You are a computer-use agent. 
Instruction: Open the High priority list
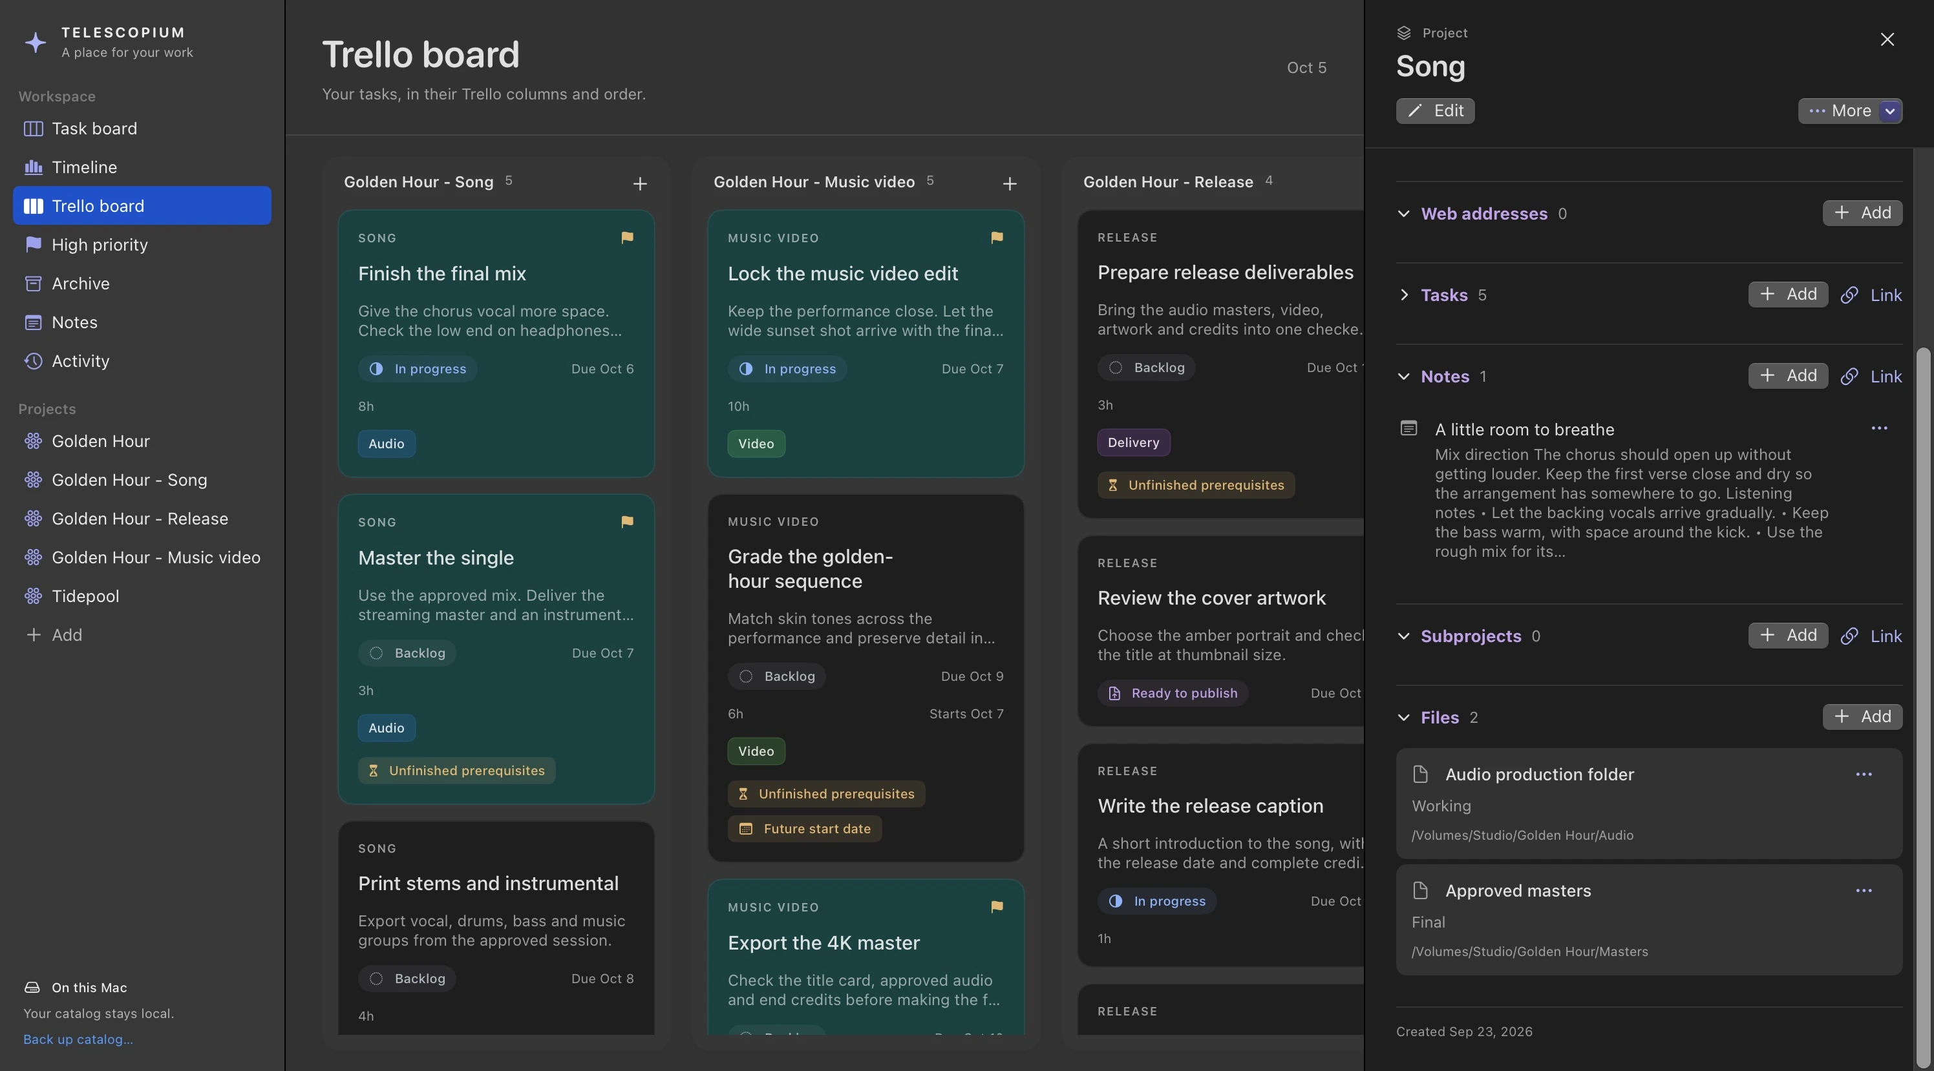click(x=142, y=245)
